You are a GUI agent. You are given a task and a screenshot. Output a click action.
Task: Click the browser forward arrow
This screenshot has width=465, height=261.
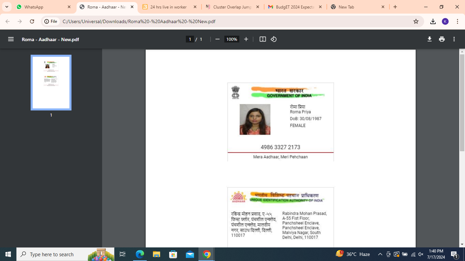click(x=20, y=21)
